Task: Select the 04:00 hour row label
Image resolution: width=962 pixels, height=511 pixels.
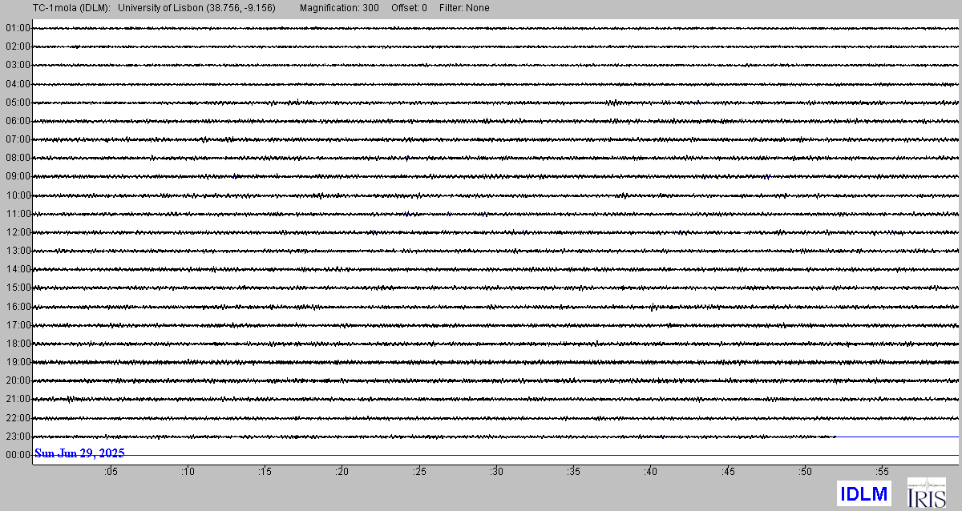Action: tap(18, 84)
